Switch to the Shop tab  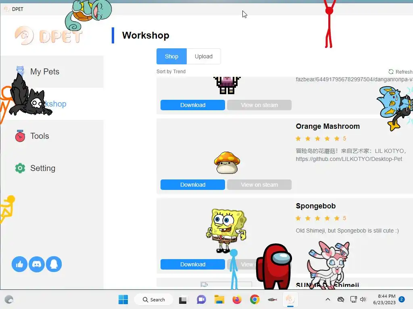pyautogui.click(x=171, y=56)
